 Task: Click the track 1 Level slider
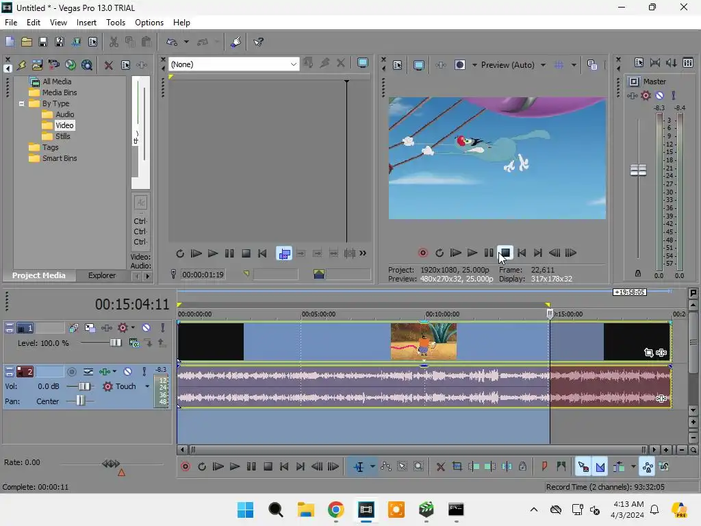[x=115, y=343]
